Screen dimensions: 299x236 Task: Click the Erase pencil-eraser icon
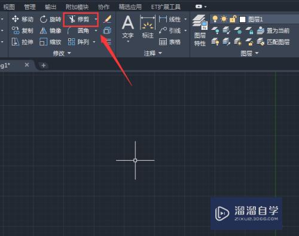point(108,19)
